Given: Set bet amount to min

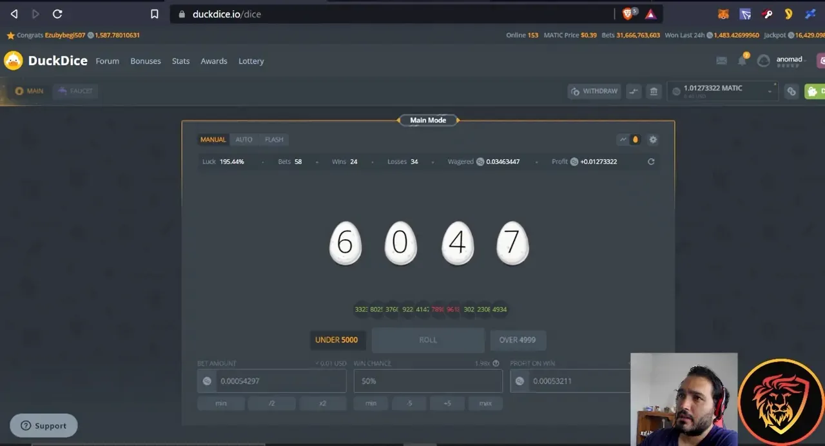Looking at the screenshot, I should pos(221,403).
